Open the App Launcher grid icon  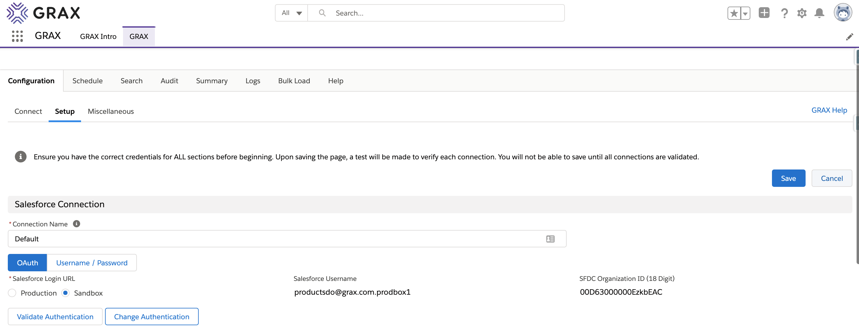[x=17, y=36]
